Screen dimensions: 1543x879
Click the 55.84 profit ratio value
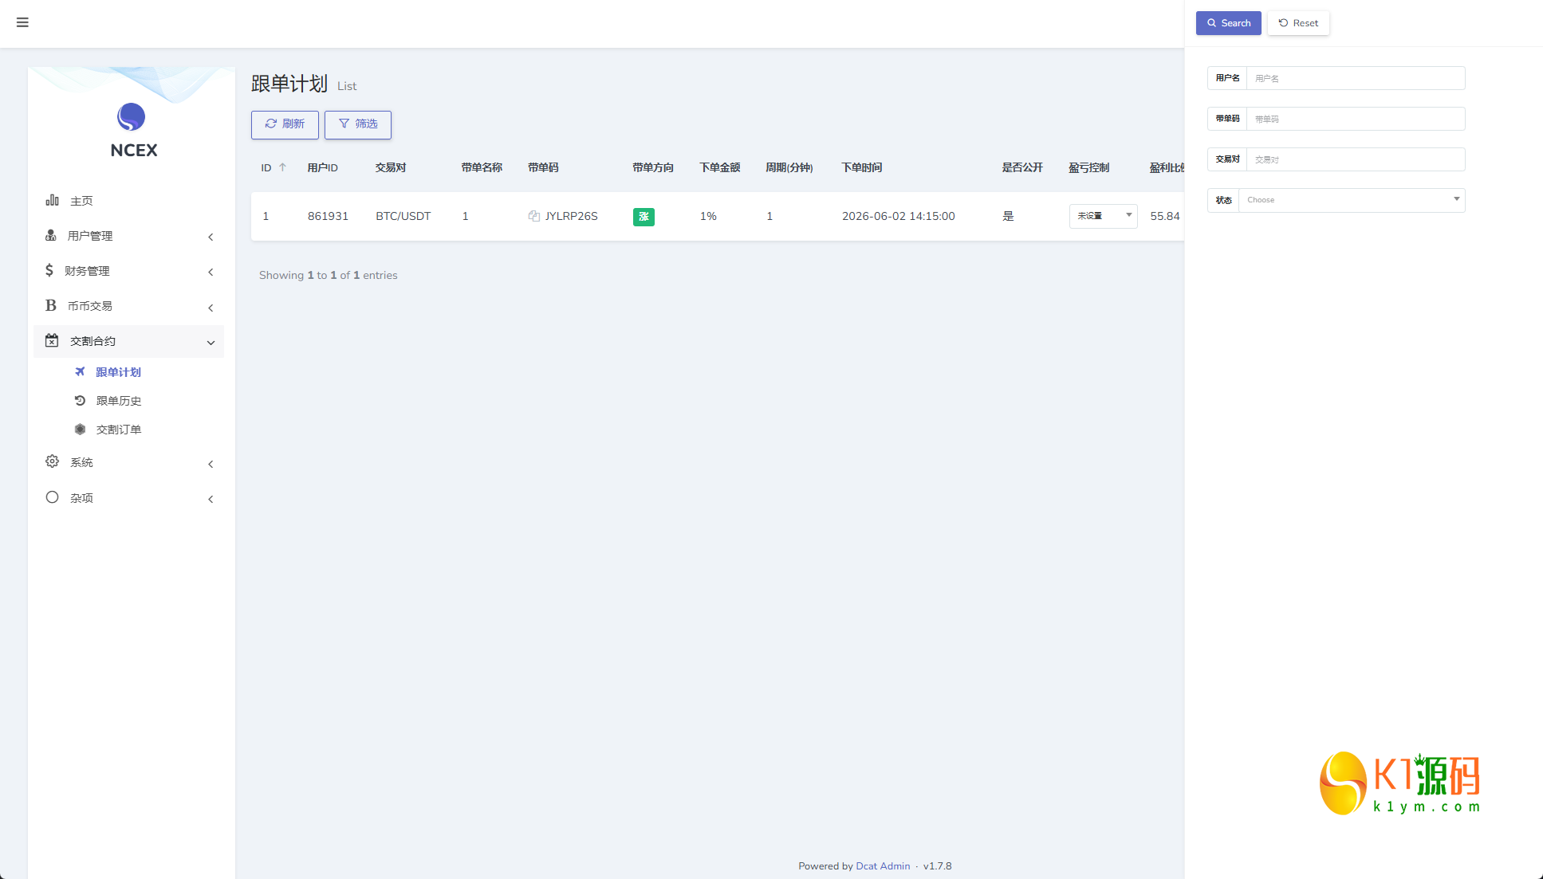[x=1165, y=216]
